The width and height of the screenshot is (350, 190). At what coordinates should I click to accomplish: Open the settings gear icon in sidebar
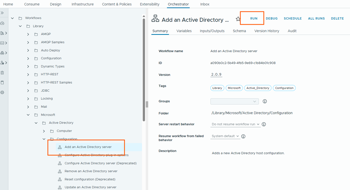(3, 92)
